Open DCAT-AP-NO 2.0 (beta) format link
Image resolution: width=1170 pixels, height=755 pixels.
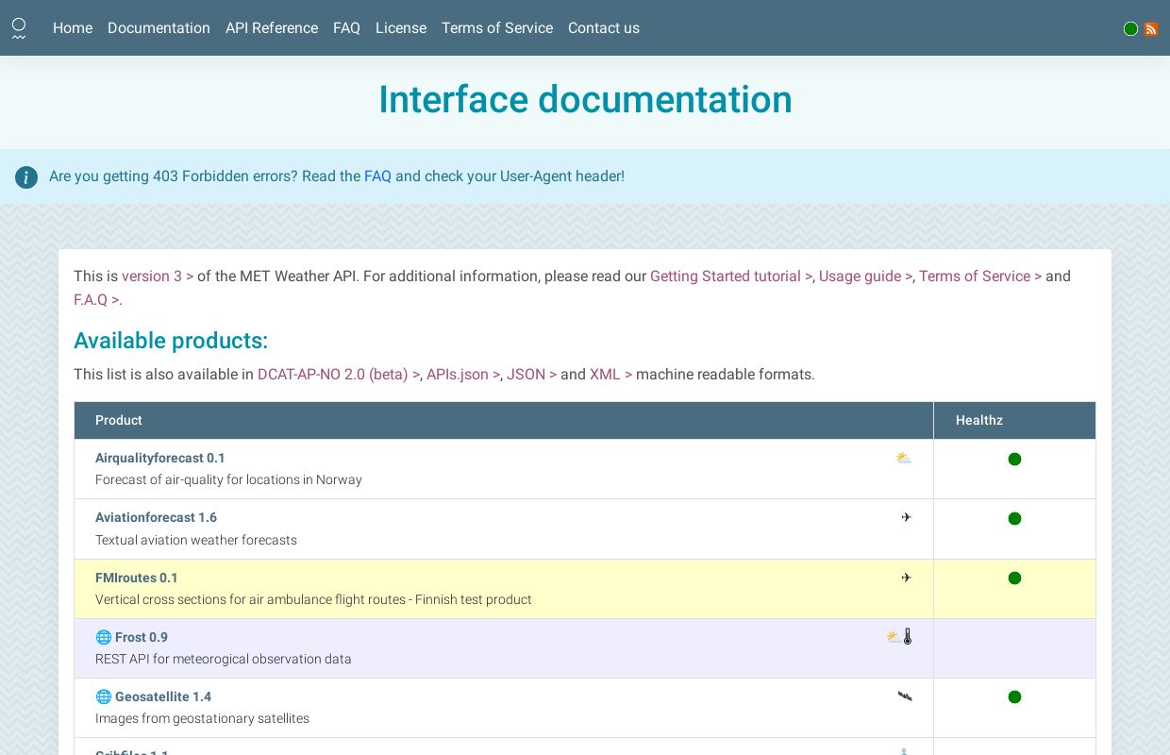tap(339, 375)
